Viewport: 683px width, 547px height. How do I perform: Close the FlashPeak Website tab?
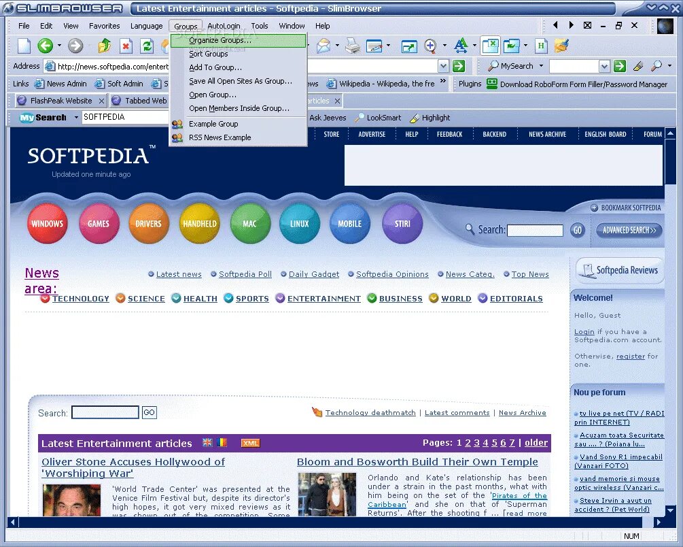101,101
